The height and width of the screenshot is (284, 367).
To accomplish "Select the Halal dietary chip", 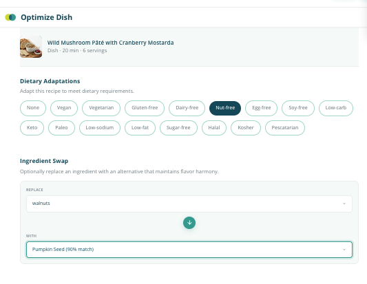I will pos(214,128).
